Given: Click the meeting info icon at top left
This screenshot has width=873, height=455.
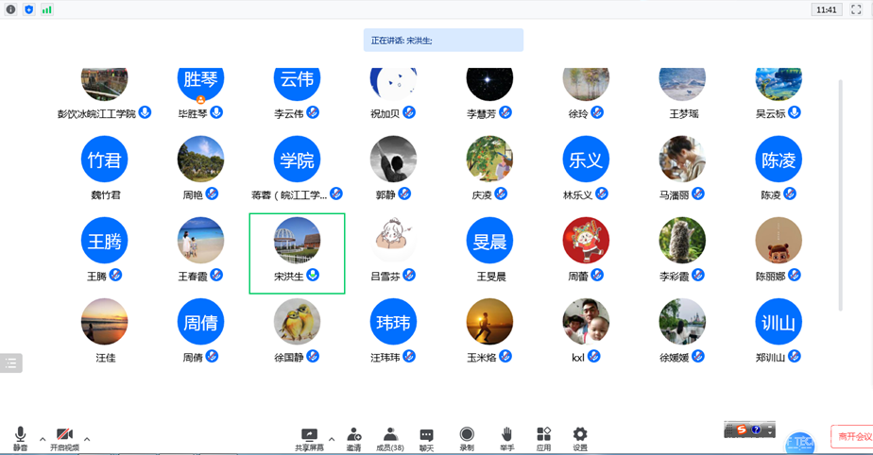Looking at the screenshot, I should pyautogui.click(x=11, y=9).
